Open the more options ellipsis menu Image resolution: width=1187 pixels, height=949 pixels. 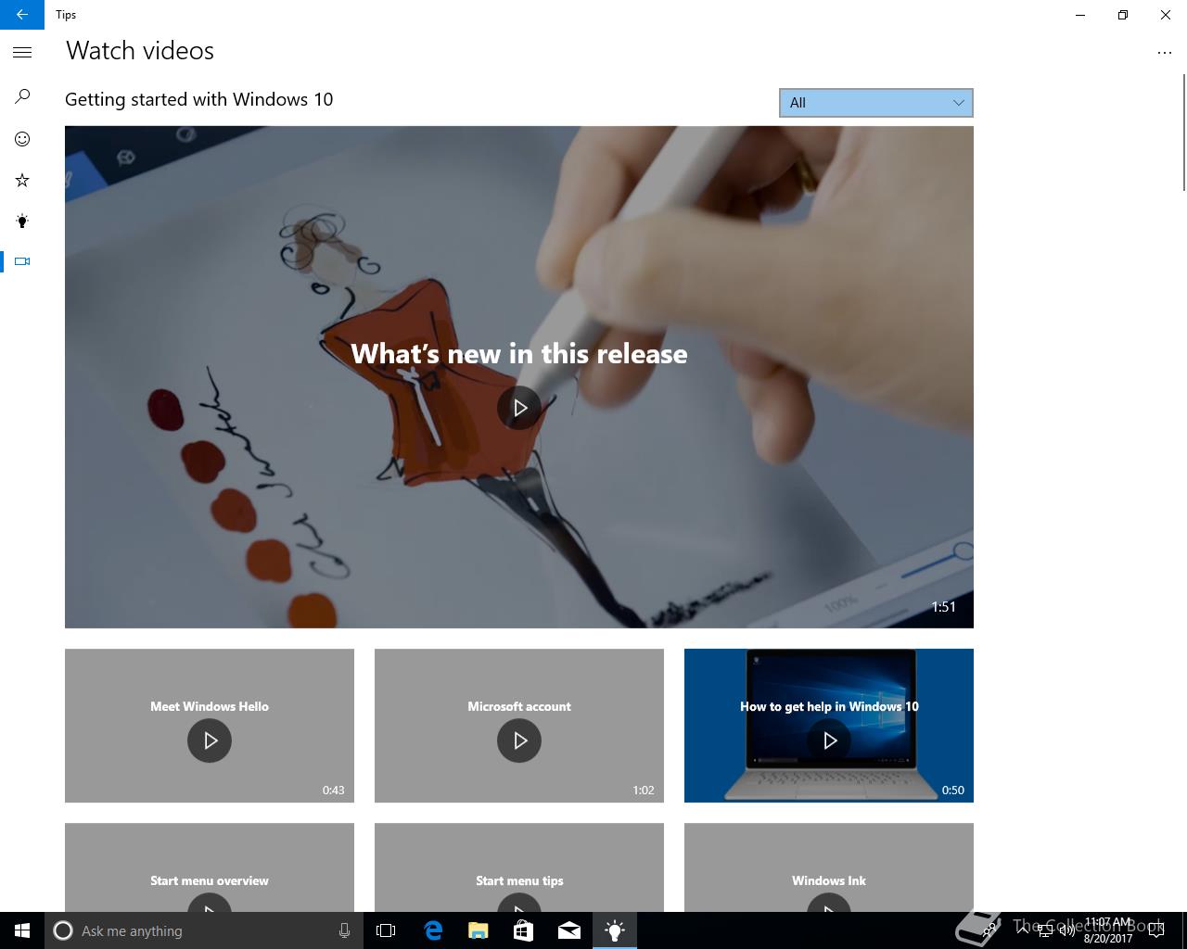(x=1165, y=53)
